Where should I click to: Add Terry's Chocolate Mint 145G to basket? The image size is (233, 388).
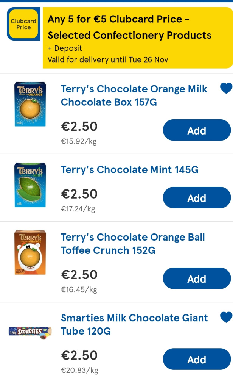[x=197, y=197]
